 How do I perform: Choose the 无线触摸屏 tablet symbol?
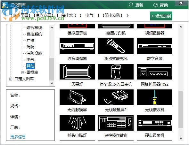point(77,97)
